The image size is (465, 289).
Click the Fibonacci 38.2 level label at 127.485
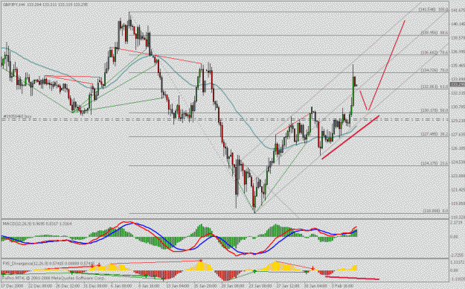click(x=434, y=134)
